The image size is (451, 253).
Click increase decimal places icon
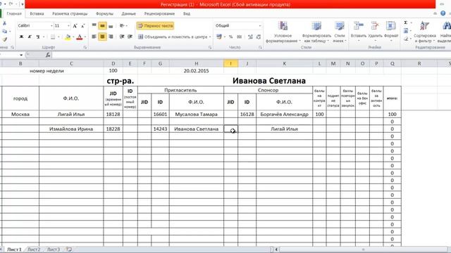pyautogui.click(x=250, y=37)
